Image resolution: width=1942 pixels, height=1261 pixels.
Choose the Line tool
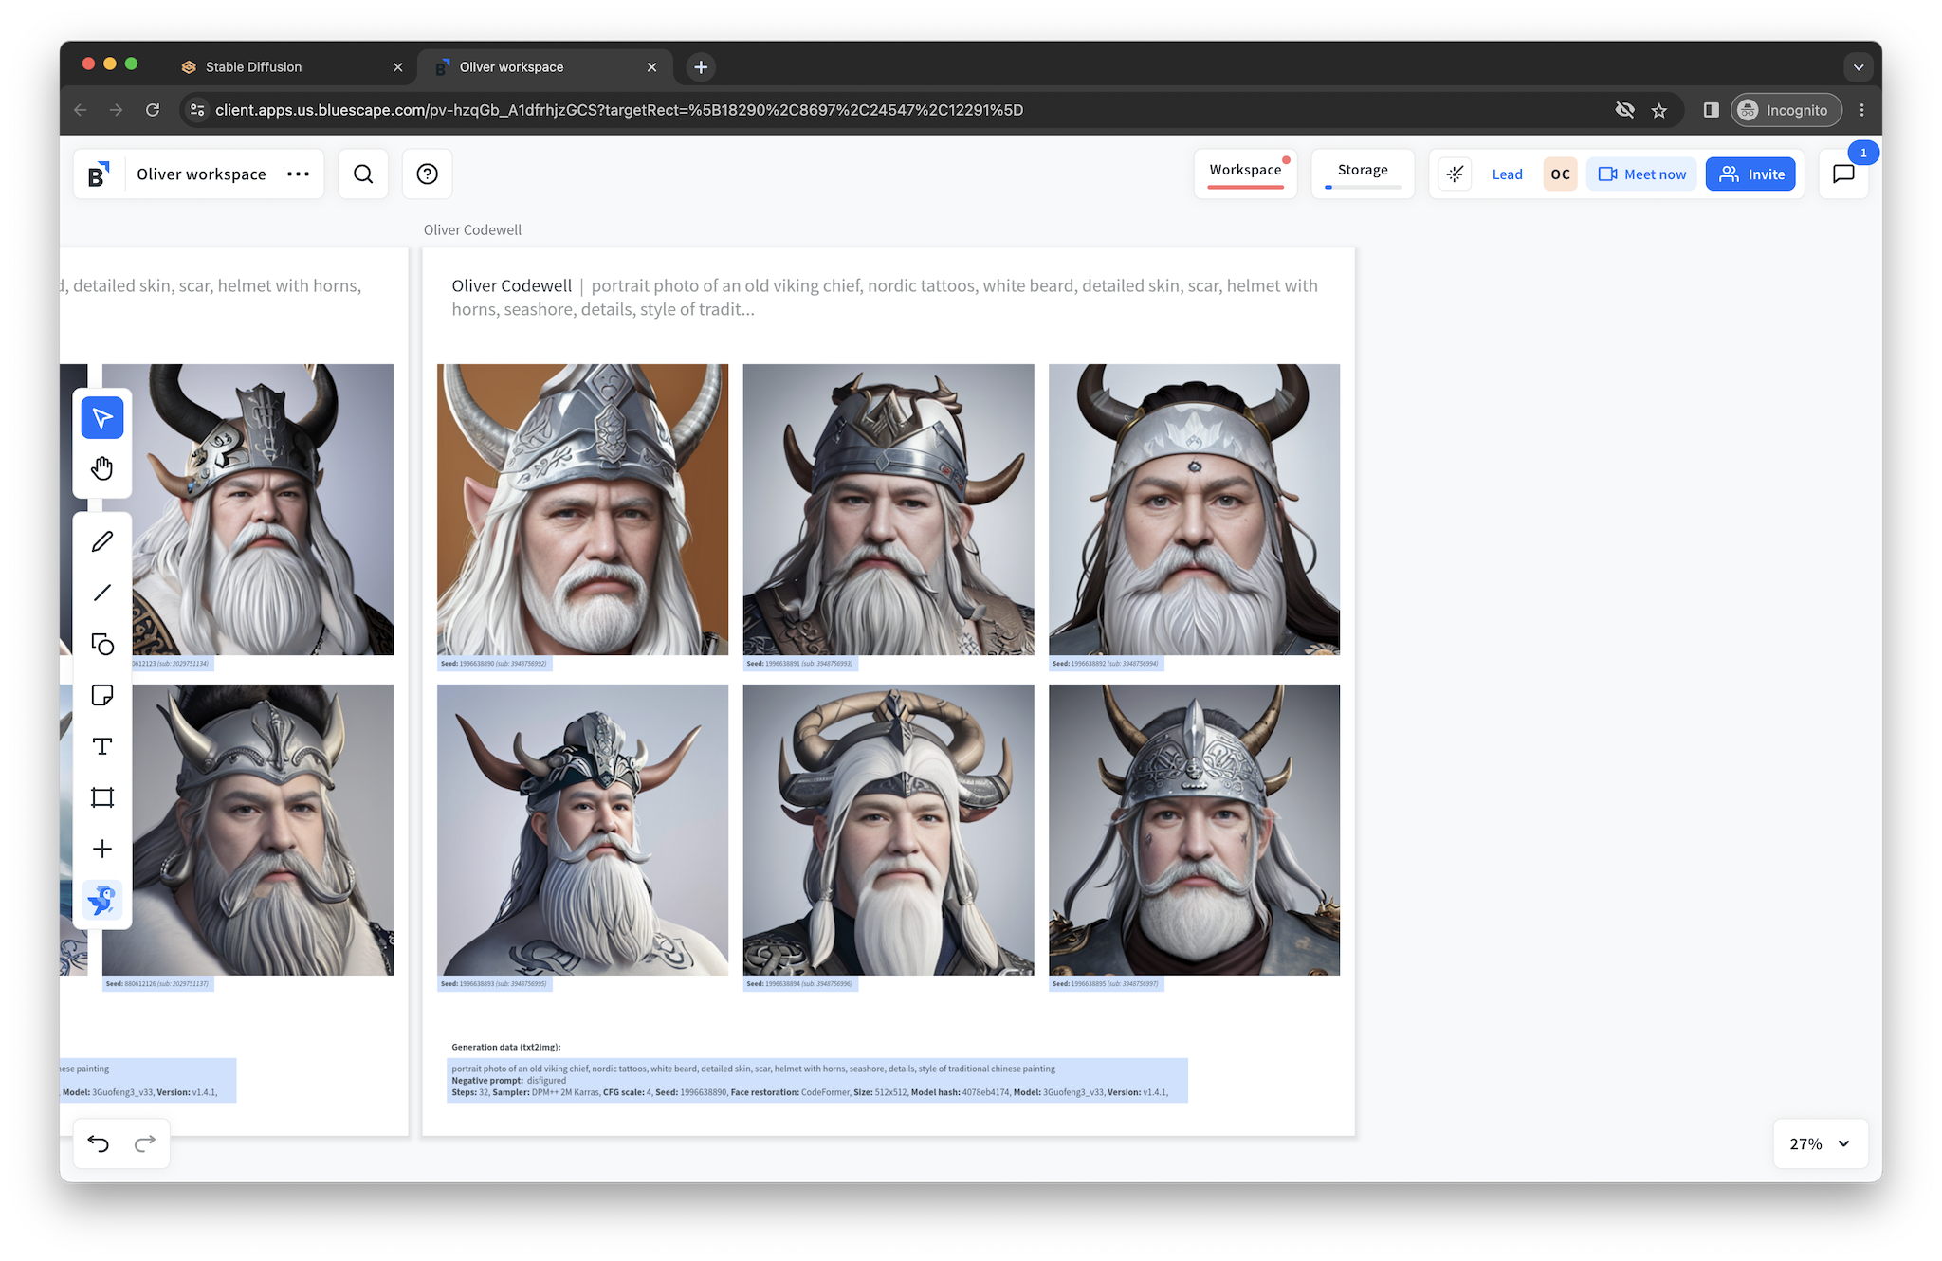click(102, 593)
